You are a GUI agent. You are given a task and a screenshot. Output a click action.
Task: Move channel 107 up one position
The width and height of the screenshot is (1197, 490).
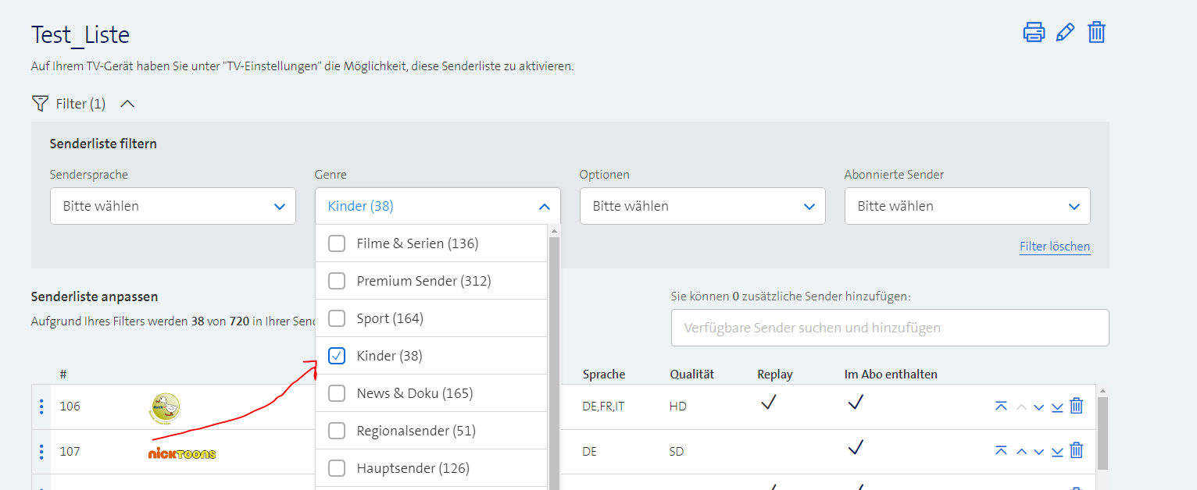(x=1021, y=451)
